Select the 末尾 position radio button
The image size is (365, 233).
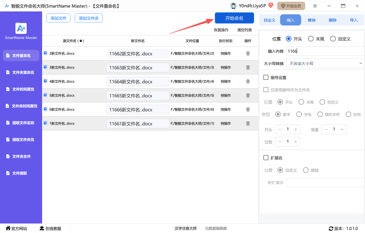pyautogui.click(x=311, y=39)
